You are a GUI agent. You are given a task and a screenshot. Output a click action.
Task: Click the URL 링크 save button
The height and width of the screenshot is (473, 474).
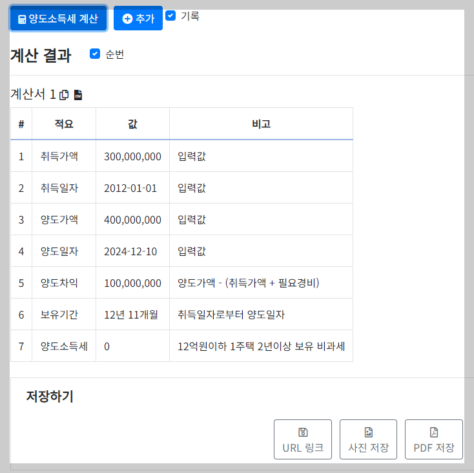pyautogui.click(x=303, y=439)
